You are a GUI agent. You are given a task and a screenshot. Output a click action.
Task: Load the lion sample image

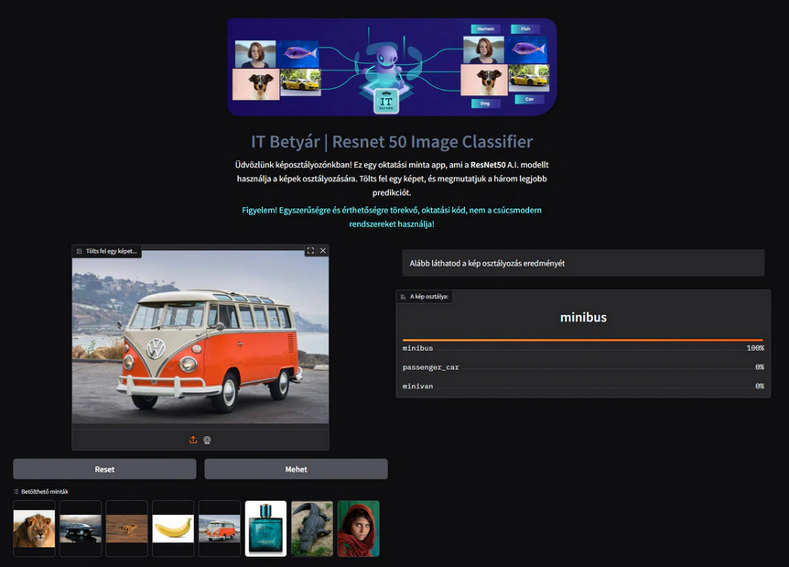(x=34, y=529)
